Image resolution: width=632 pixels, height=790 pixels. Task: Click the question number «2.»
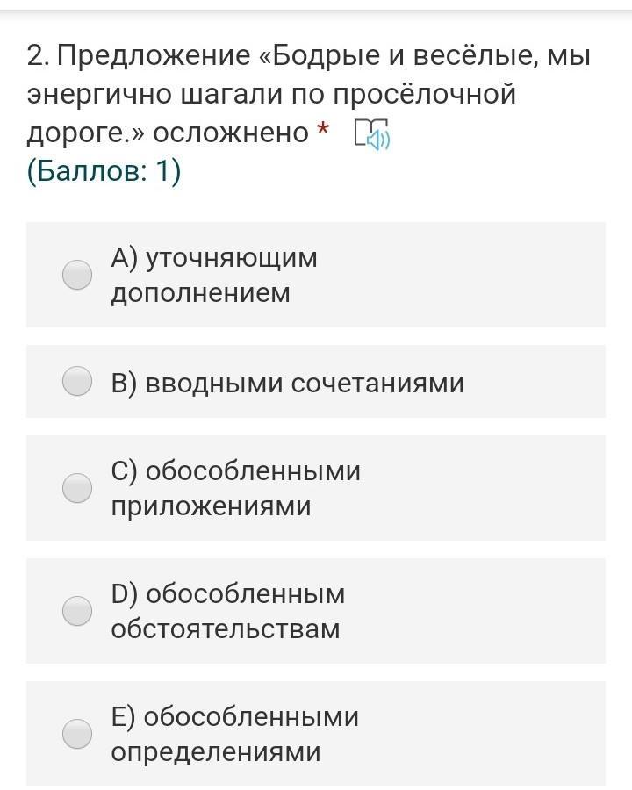38,57
